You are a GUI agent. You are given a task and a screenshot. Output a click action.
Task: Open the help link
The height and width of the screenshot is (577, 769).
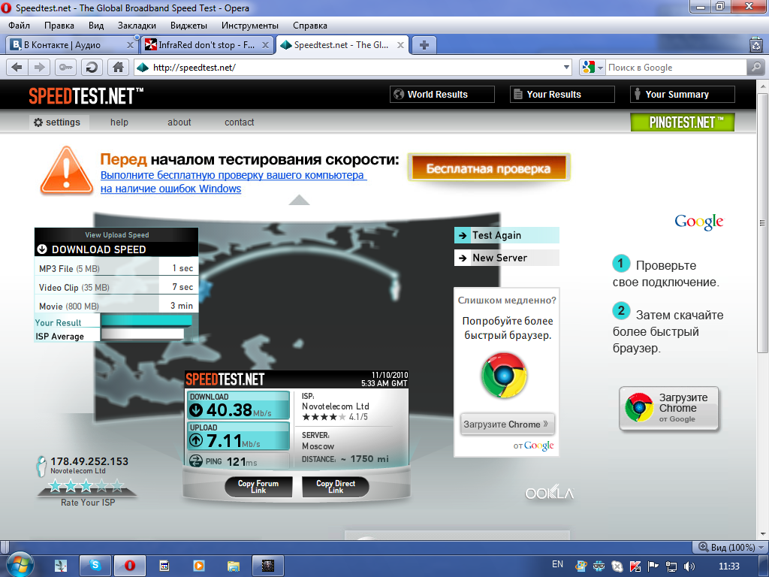tap(119, 122)
